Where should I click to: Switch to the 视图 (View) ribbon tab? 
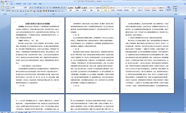click(x=40, y=4)
